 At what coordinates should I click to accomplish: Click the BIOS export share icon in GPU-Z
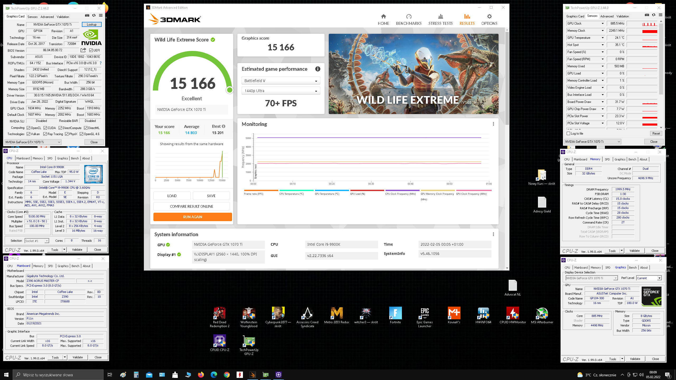pyautogui.click(x=83, y=50)
